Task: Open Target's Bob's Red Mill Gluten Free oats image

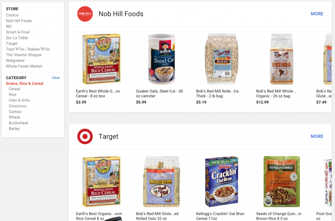Action: pos(162,182)
